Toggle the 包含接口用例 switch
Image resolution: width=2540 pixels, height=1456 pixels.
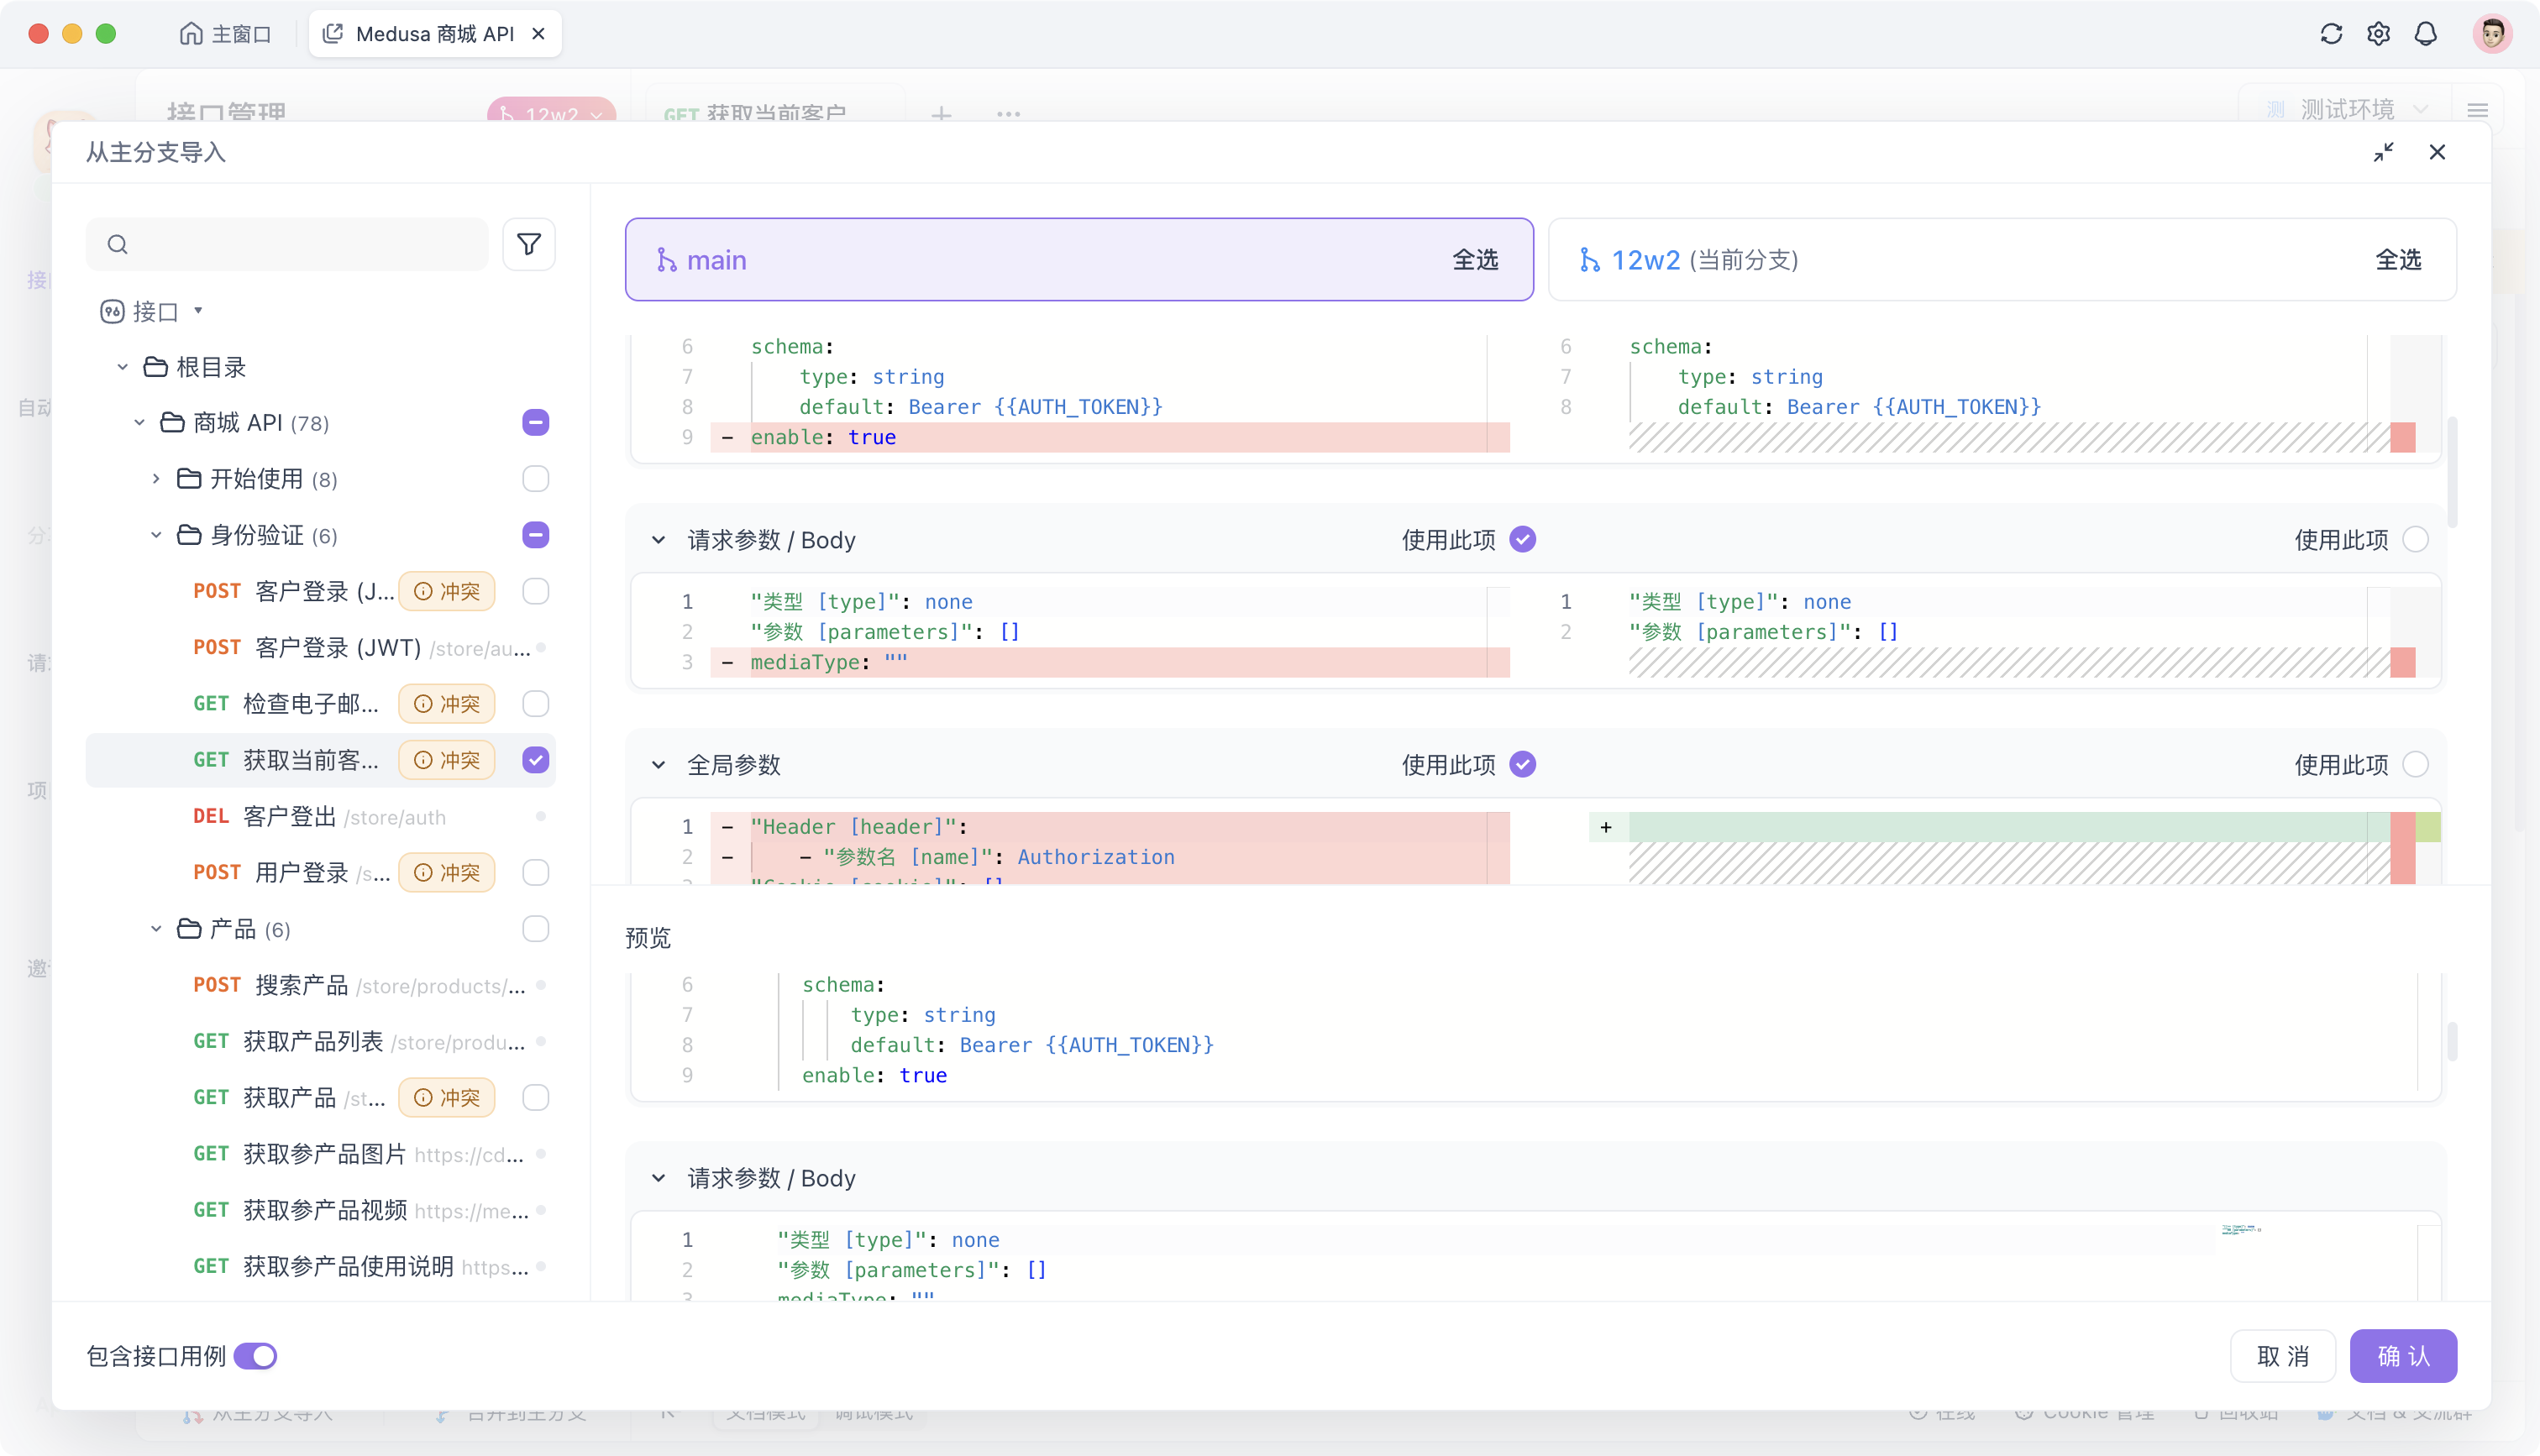point(256,1356)
